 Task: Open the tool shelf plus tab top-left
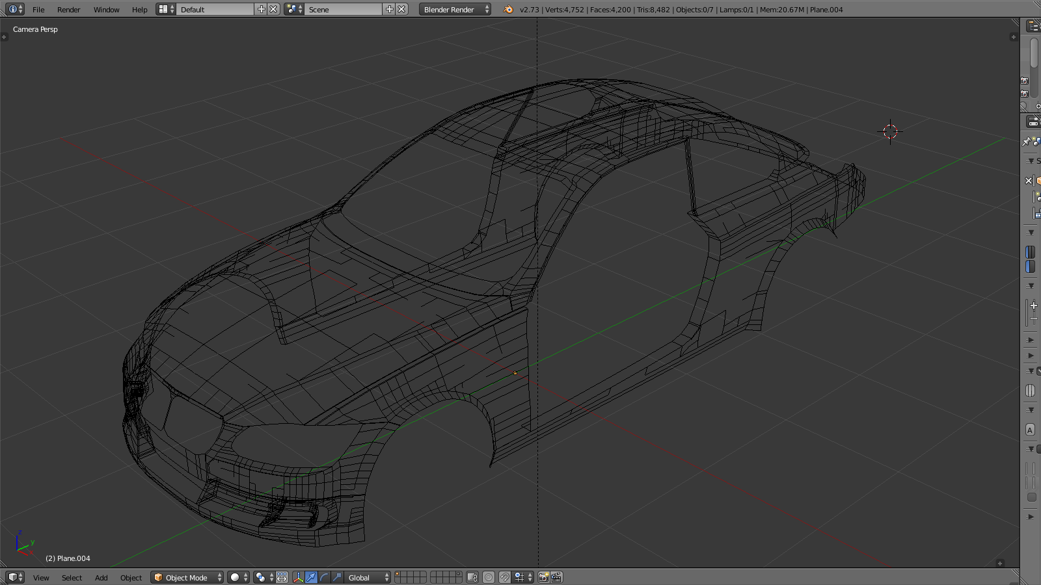[x=4, y=37]
